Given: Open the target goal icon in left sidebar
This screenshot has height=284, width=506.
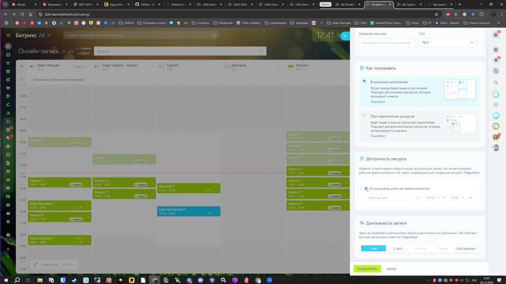Looking at the screenshot, I should click(x=8, y=80).
